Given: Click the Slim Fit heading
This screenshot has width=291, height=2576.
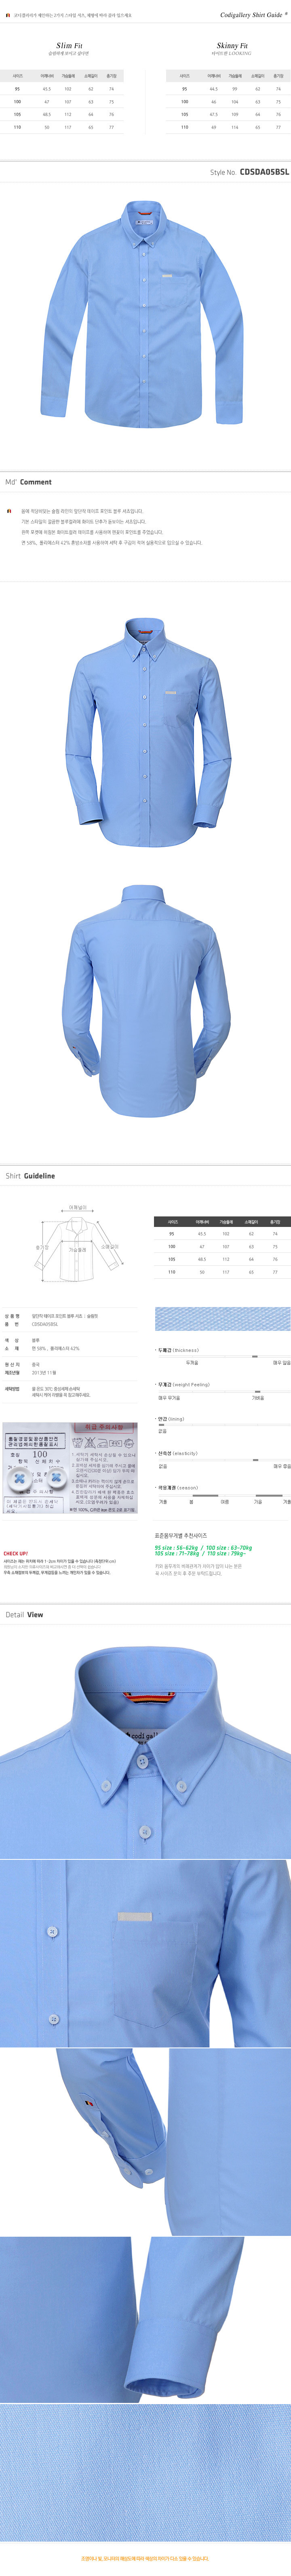Looking at the screenshot, I should (x=69, y=46).
